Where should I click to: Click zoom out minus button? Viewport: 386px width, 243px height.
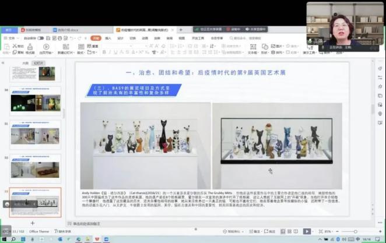[337, 231]
